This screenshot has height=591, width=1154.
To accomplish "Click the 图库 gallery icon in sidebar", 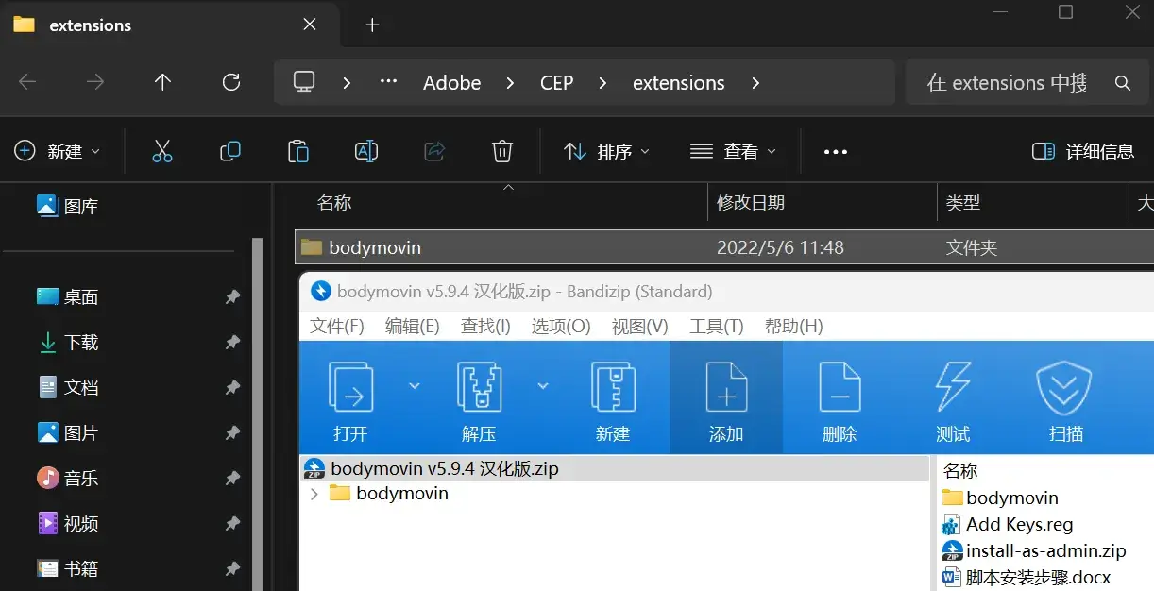I will pyautogui.click(x=47, y=205).
